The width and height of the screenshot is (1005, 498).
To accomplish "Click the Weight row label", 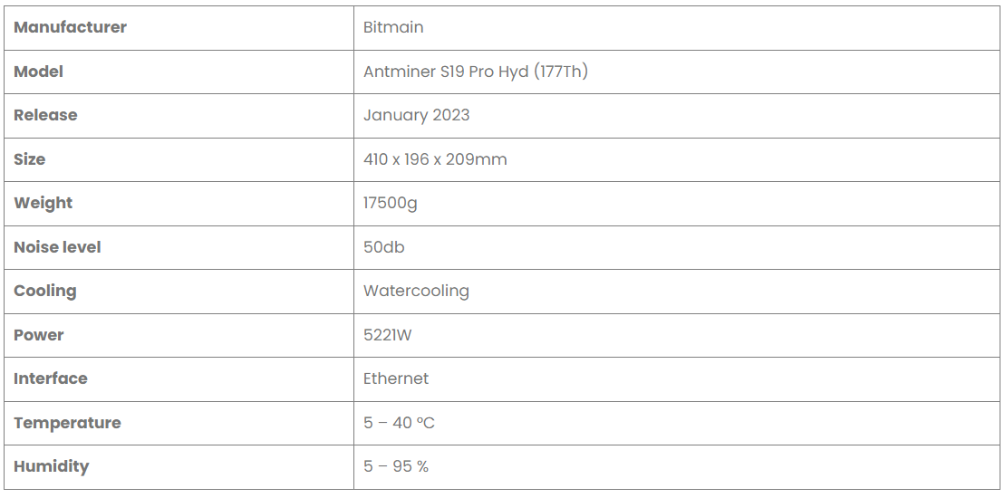I will 43,203.
